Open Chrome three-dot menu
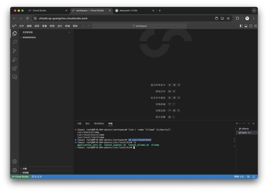The height and width of the screenshot is (192, 268). coord(254,18)
